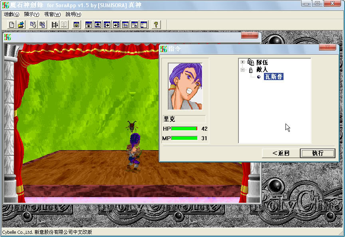Select the 敵人 group in tree
Screen dimensions: 345x237
pyautogui.click(x=262, y=70)
